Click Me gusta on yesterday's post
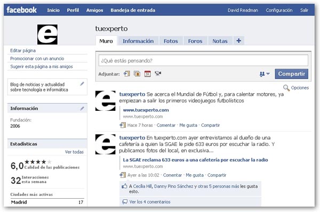This screenshot has height=212, width=320. [x=195, y=175]
